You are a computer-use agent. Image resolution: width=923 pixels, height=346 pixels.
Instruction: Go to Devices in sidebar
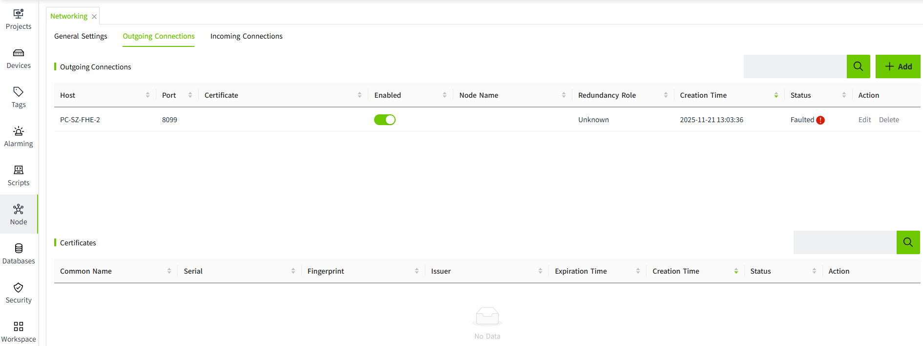point(19,58)
